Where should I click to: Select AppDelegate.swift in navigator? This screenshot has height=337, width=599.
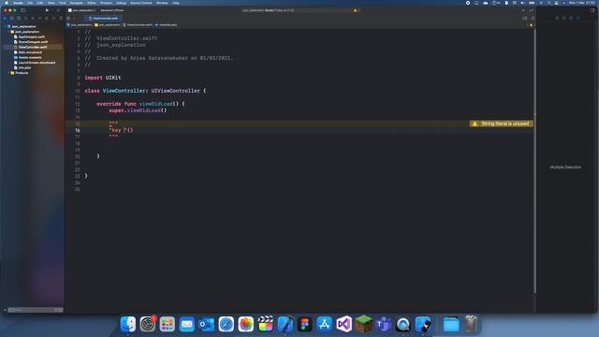click(x=32, y=37)
